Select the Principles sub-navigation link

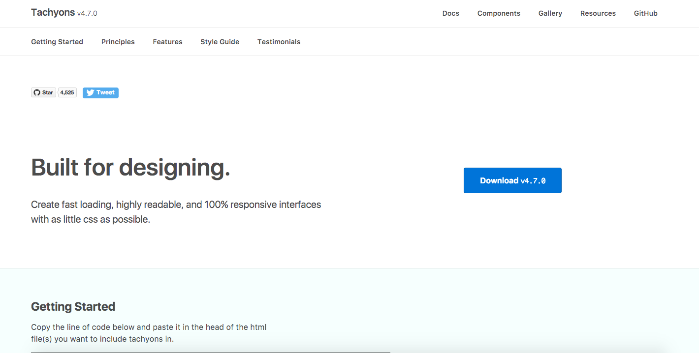tap(118, 42)
